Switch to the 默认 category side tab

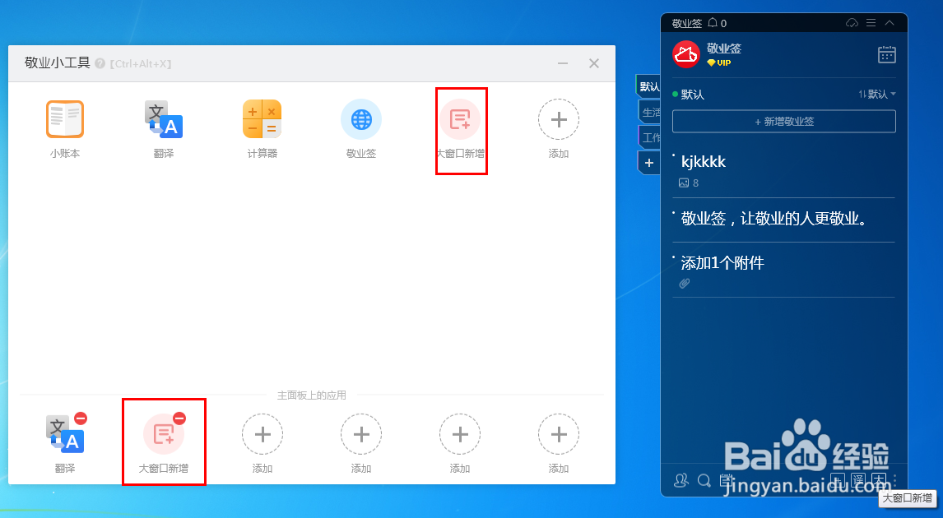tap(648, 86)
